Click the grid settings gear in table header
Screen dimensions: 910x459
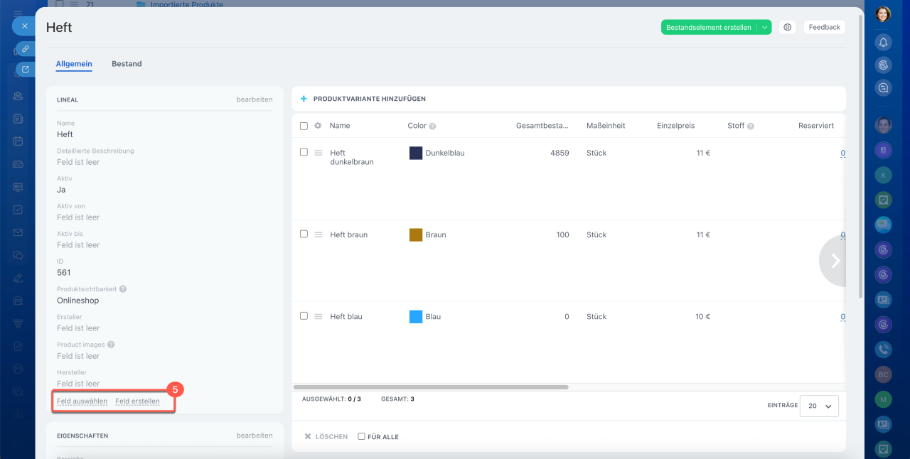318,126
